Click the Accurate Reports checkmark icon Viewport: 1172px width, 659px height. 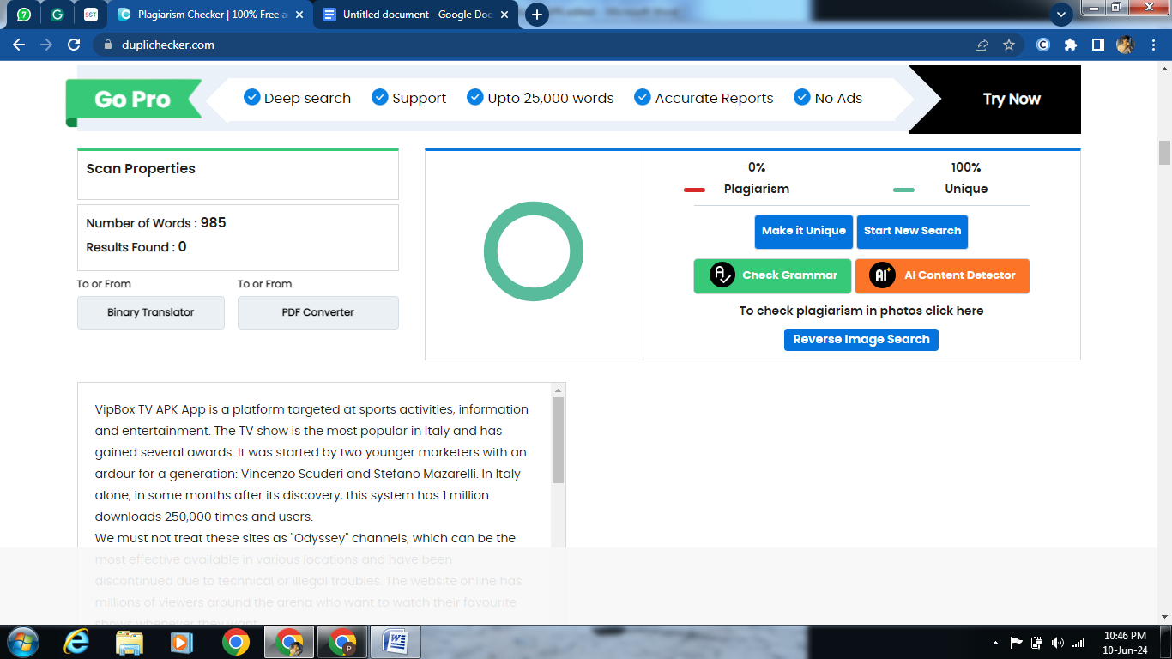click(643, 97)
